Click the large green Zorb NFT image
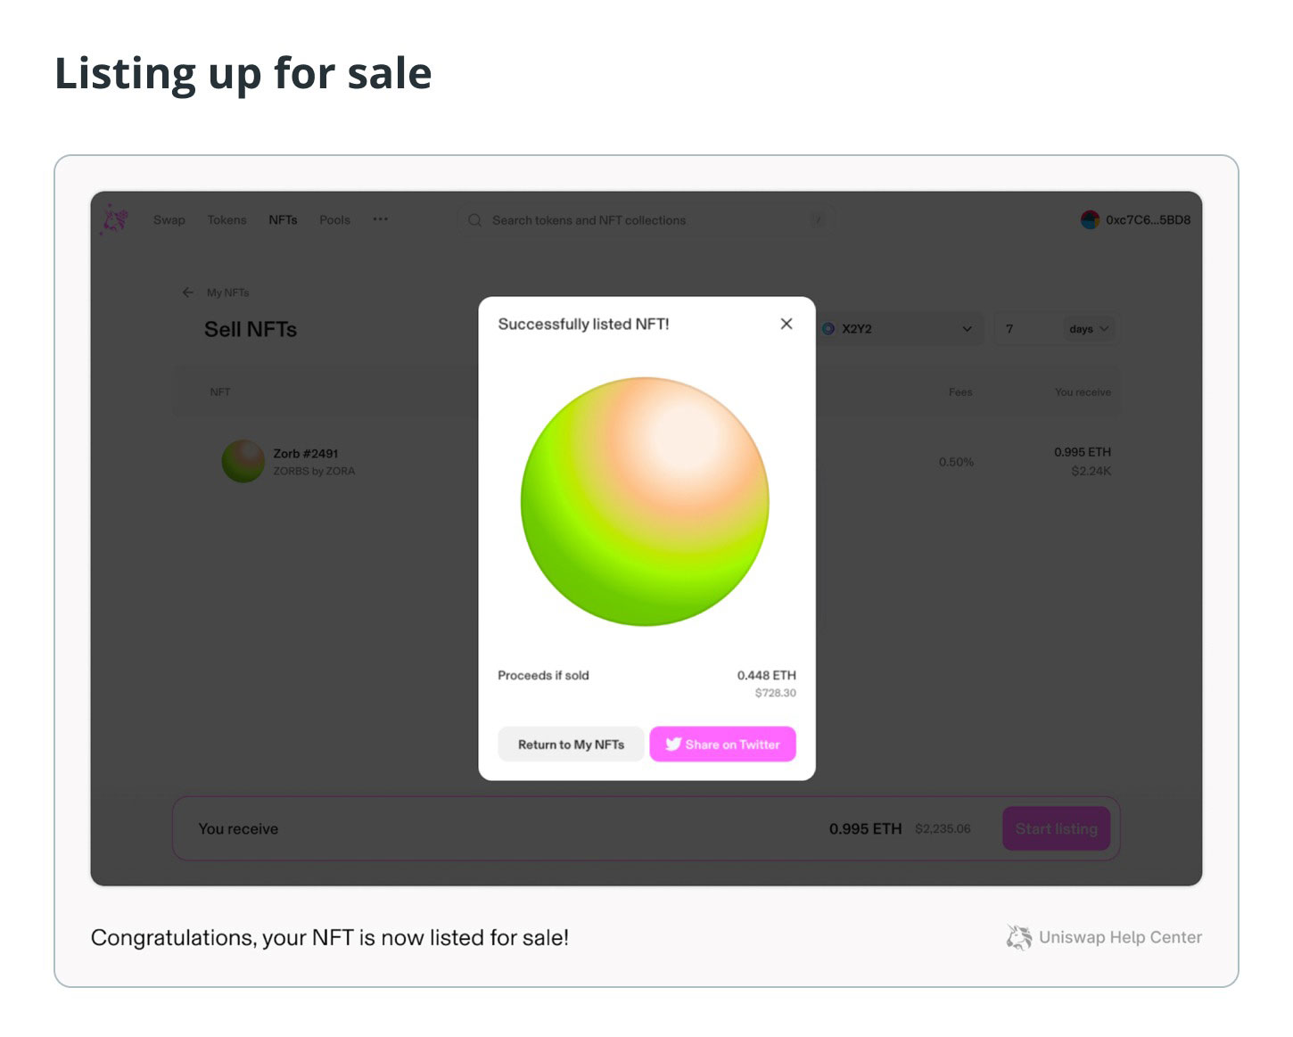 [645, 501]
